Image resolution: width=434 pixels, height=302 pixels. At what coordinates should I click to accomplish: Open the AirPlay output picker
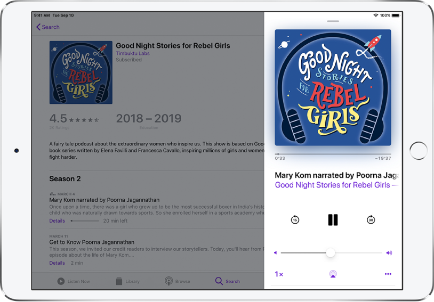coord(333,274)
